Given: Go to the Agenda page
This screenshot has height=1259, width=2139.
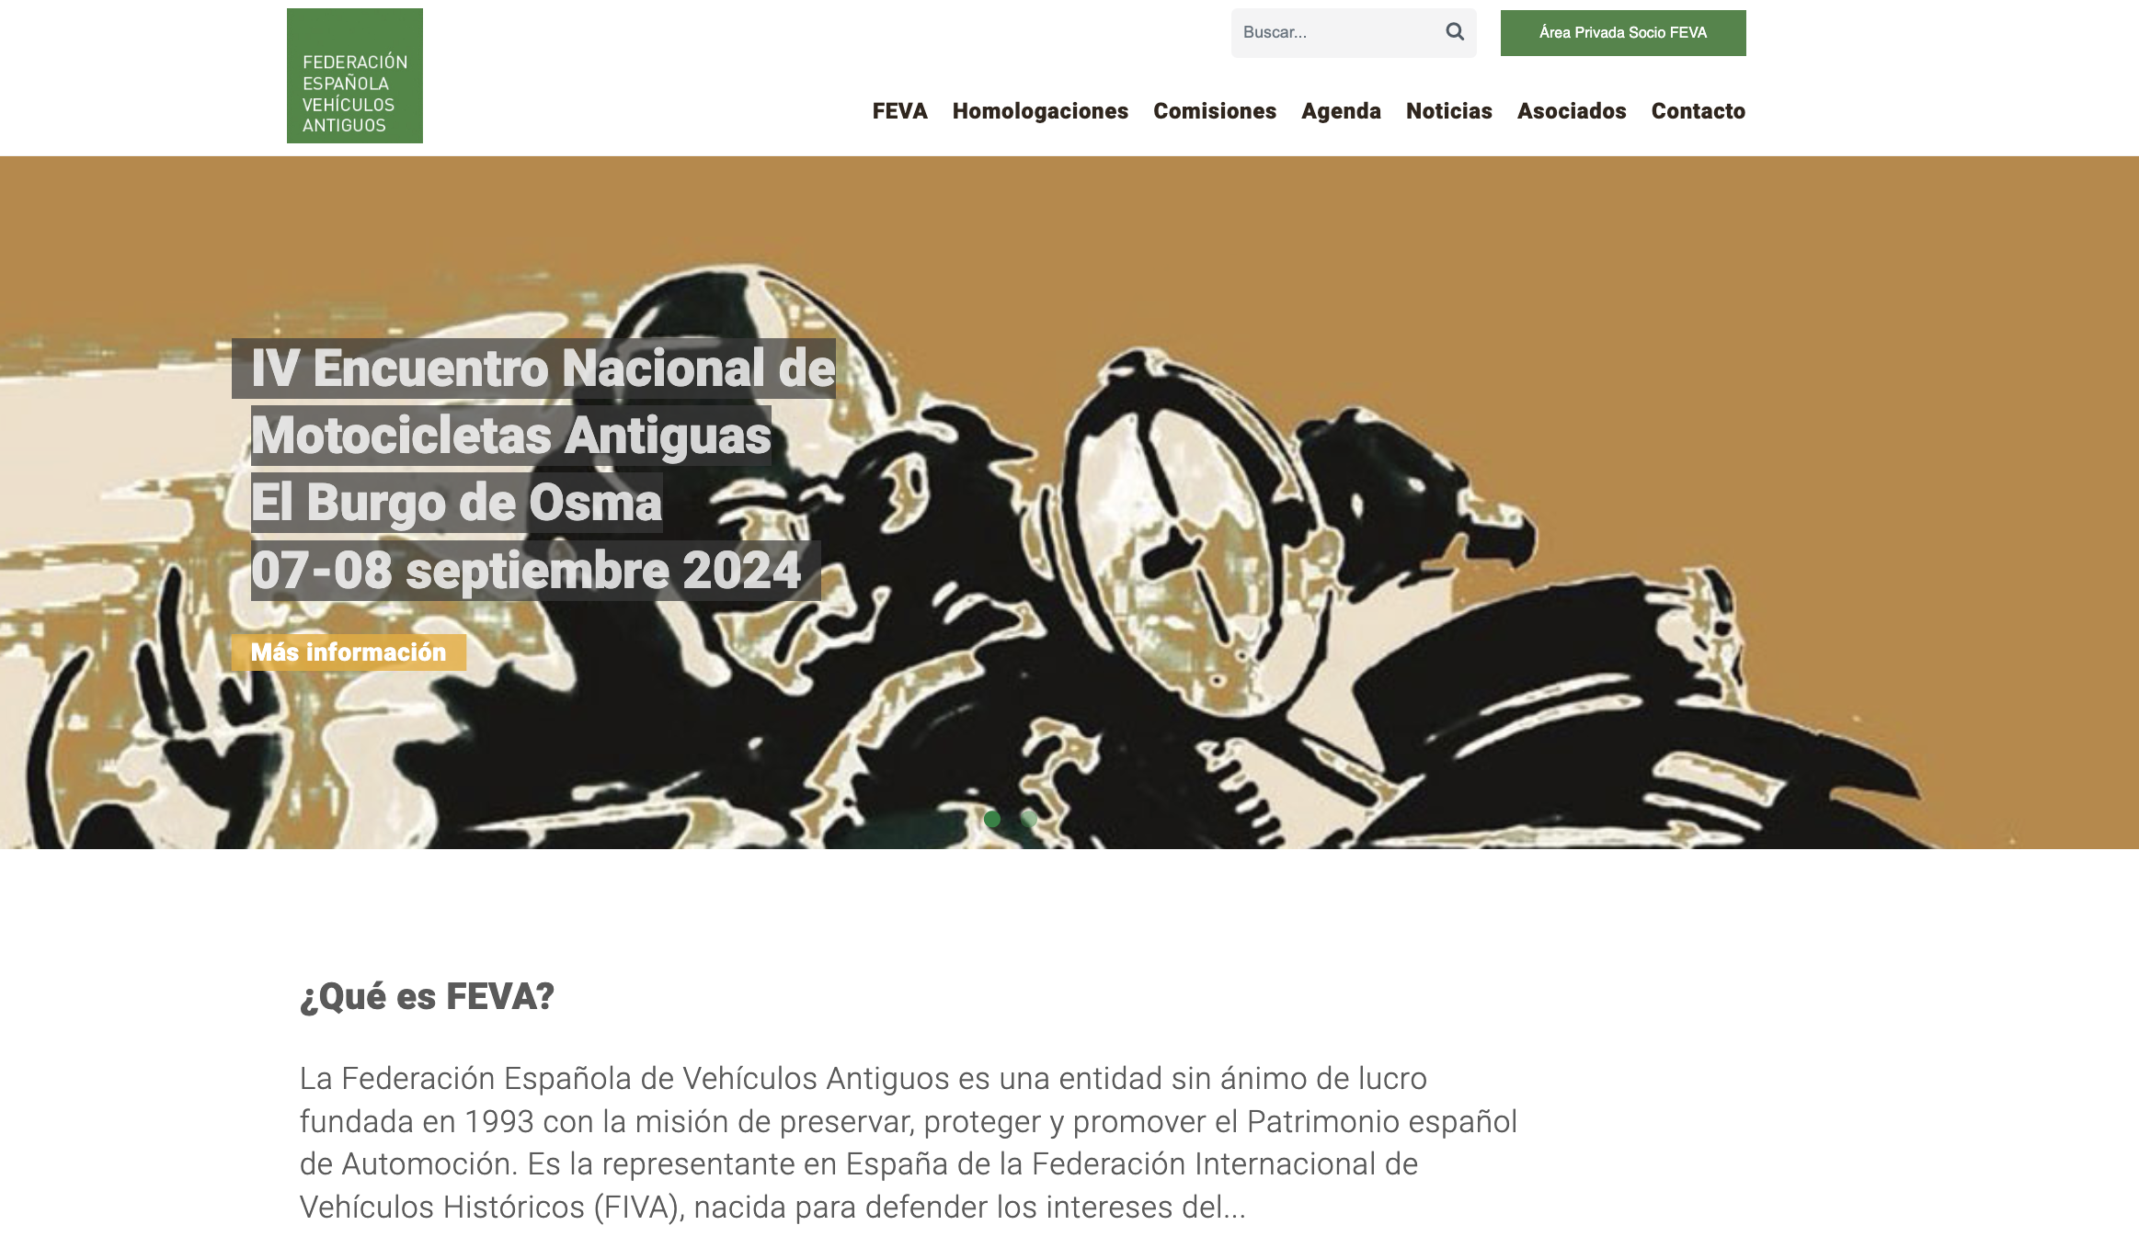Looking at the screenshot, I should click(x=1341, y=111).
